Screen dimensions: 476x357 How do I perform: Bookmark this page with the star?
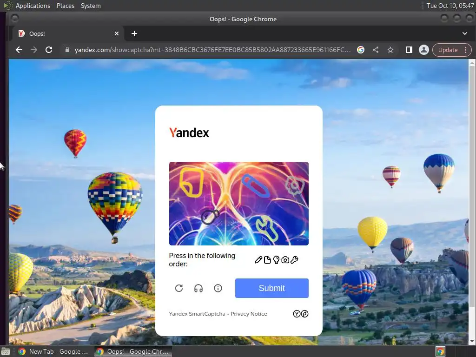point(390,50)
